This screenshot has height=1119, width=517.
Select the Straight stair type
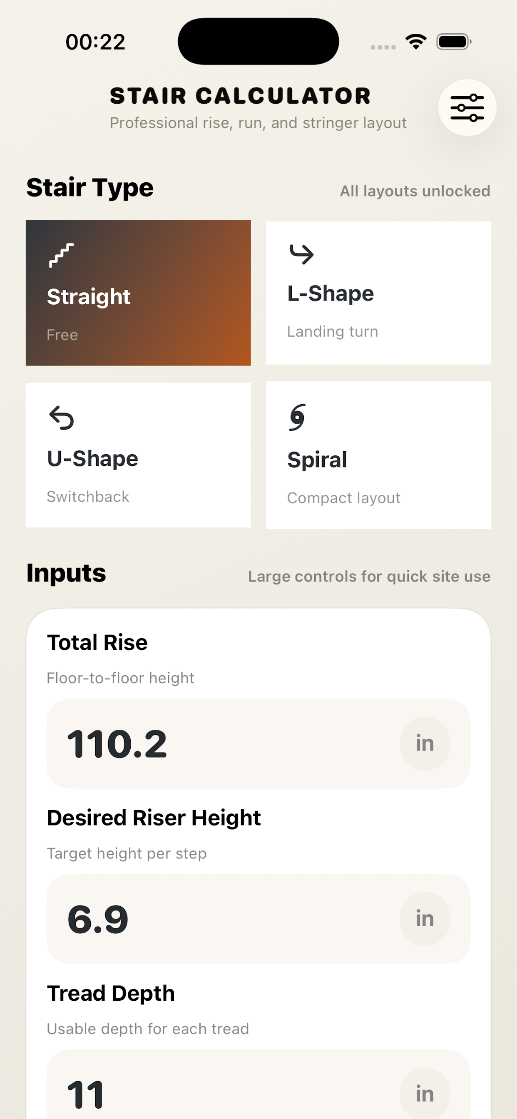[138, 293]
